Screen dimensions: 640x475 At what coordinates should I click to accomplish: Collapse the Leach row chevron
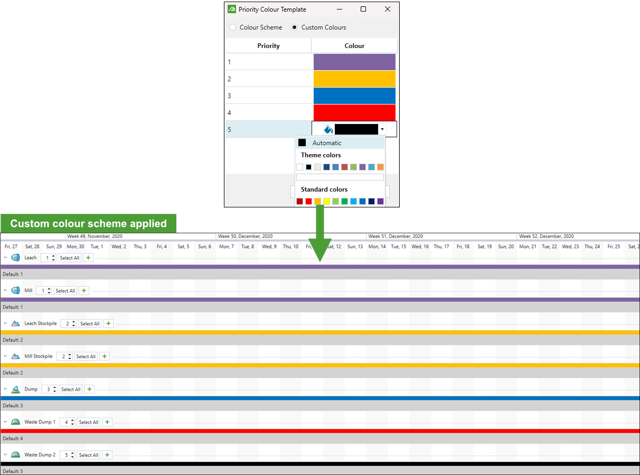[5, 258]
